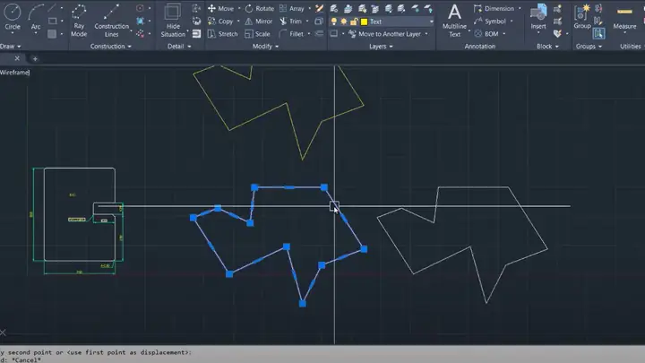Image resolution: width=645 pixels, height=363 pixels.
Task: Expand the Construction panel
Action: coord(111,46)
